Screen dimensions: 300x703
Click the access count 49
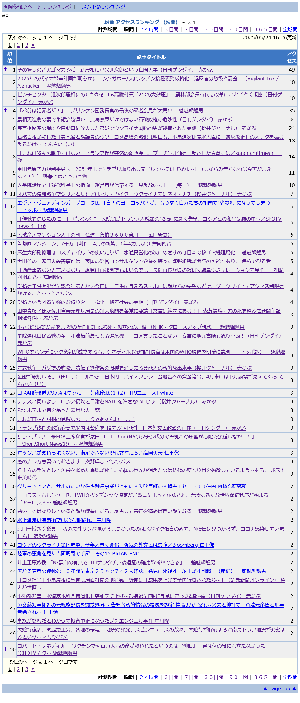click(x=292, y=70)
